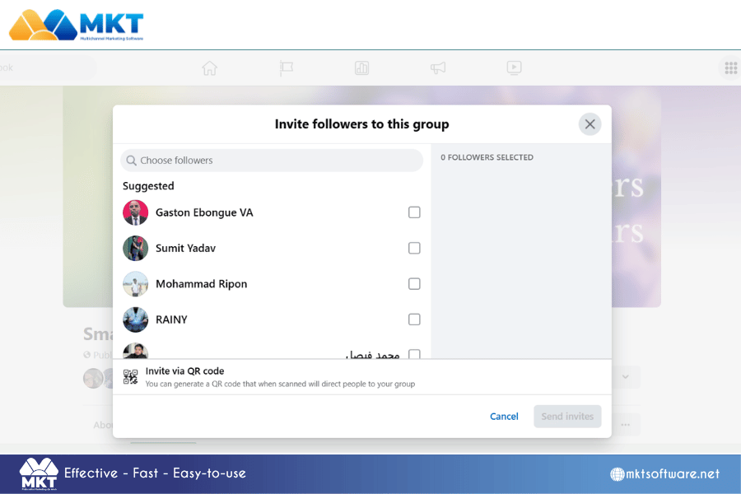Check the box for Gaston Ebongue VA
741x494 pixels.
[x=414, y=212]
